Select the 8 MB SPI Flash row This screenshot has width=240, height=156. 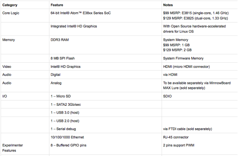pyautogui.click(x=119, y=58)
